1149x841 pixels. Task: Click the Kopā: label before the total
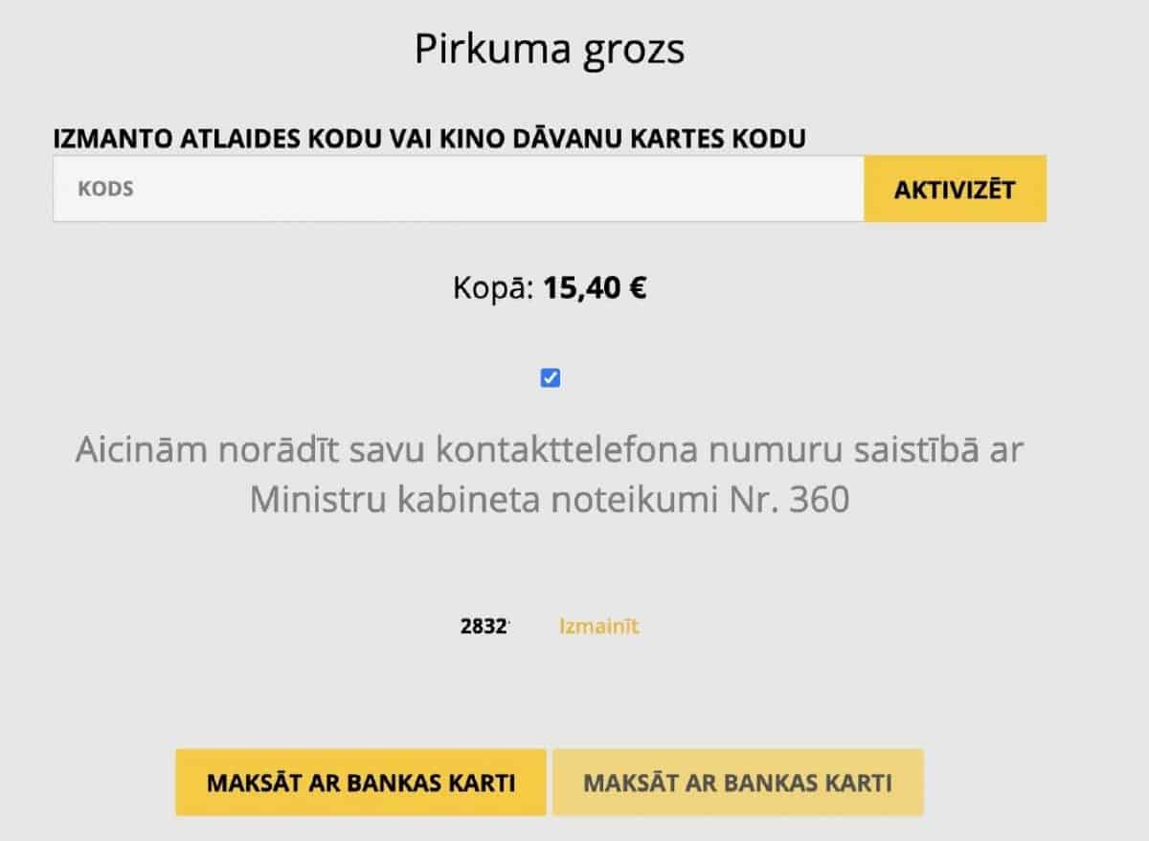pos(493,288)
